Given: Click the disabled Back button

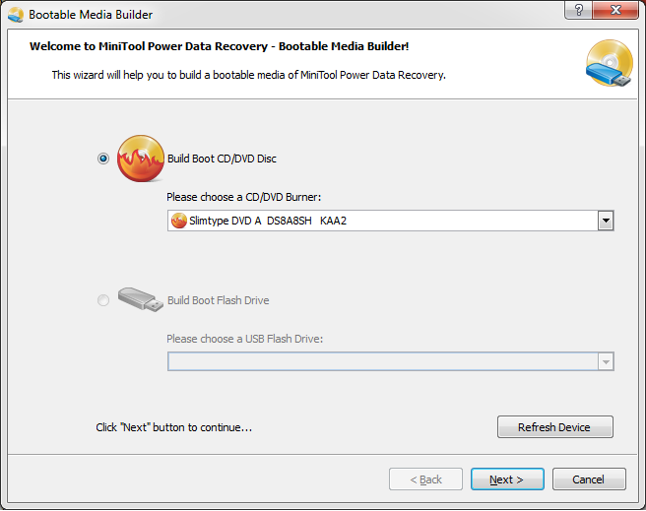Looking at the screenshot, I should (425, 479).
